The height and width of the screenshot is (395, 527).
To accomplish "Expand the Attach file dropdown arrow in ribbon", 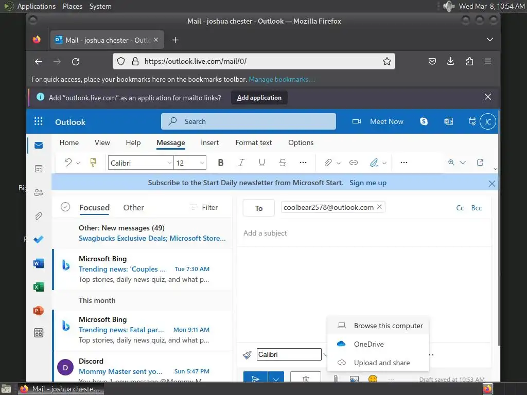I will point(339,163).
